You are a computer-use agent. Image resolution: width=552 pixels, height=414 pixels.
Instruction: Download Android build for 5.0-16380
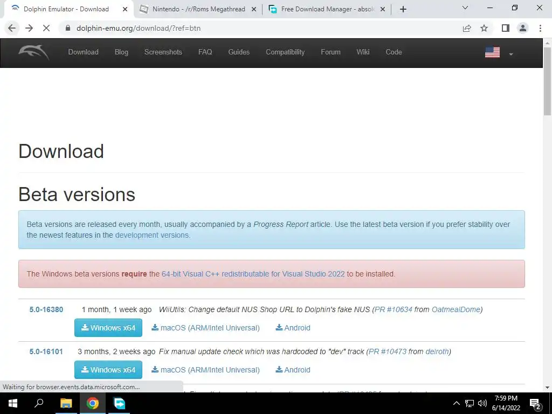pos(293,328)
